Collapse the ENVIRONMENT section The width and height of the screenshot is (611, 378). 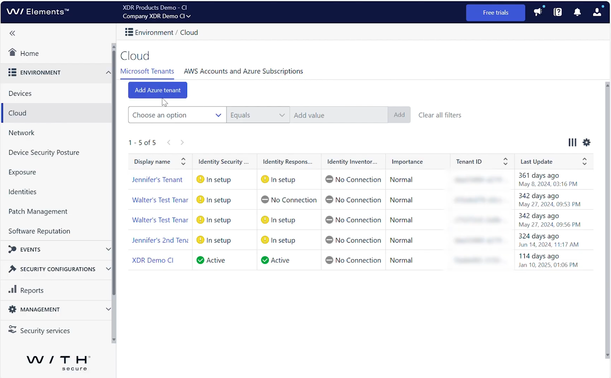point(108,72)
